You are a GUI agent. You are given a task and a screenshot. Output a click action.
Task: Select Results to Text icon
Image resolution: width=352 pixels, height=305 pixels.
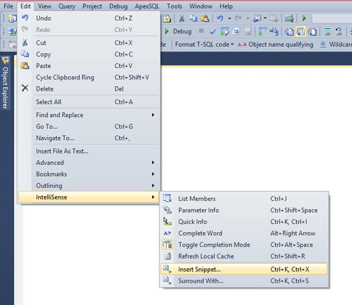289,32
